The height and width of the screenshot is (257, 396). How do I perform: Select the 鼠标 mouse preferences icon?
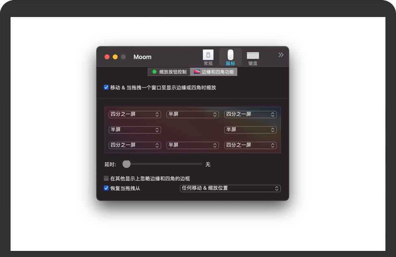pyautogui.click(x=230, y=58)
